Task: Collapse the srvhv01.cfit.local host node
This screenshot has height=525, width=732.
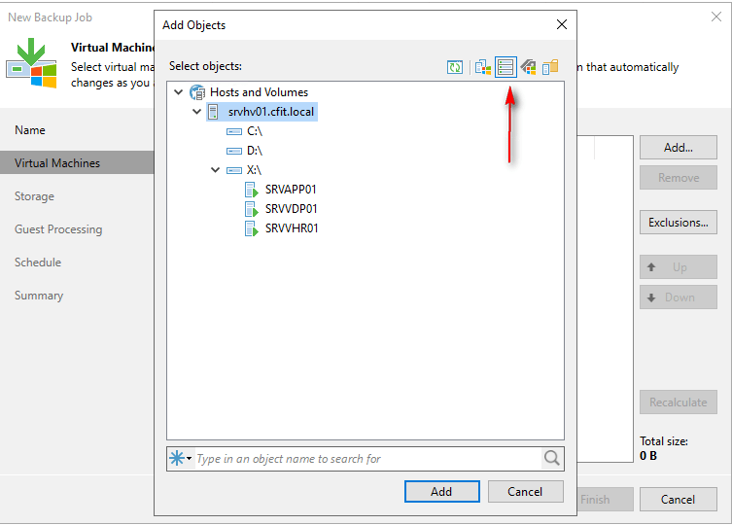Action: coord(197,112)
